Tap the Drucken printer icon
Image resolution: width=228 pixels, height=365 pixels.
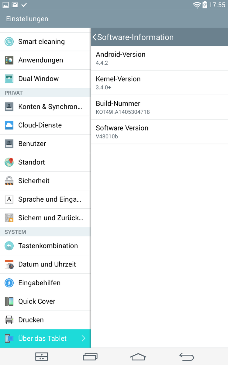pyautogui.click(x=9, y=320)
